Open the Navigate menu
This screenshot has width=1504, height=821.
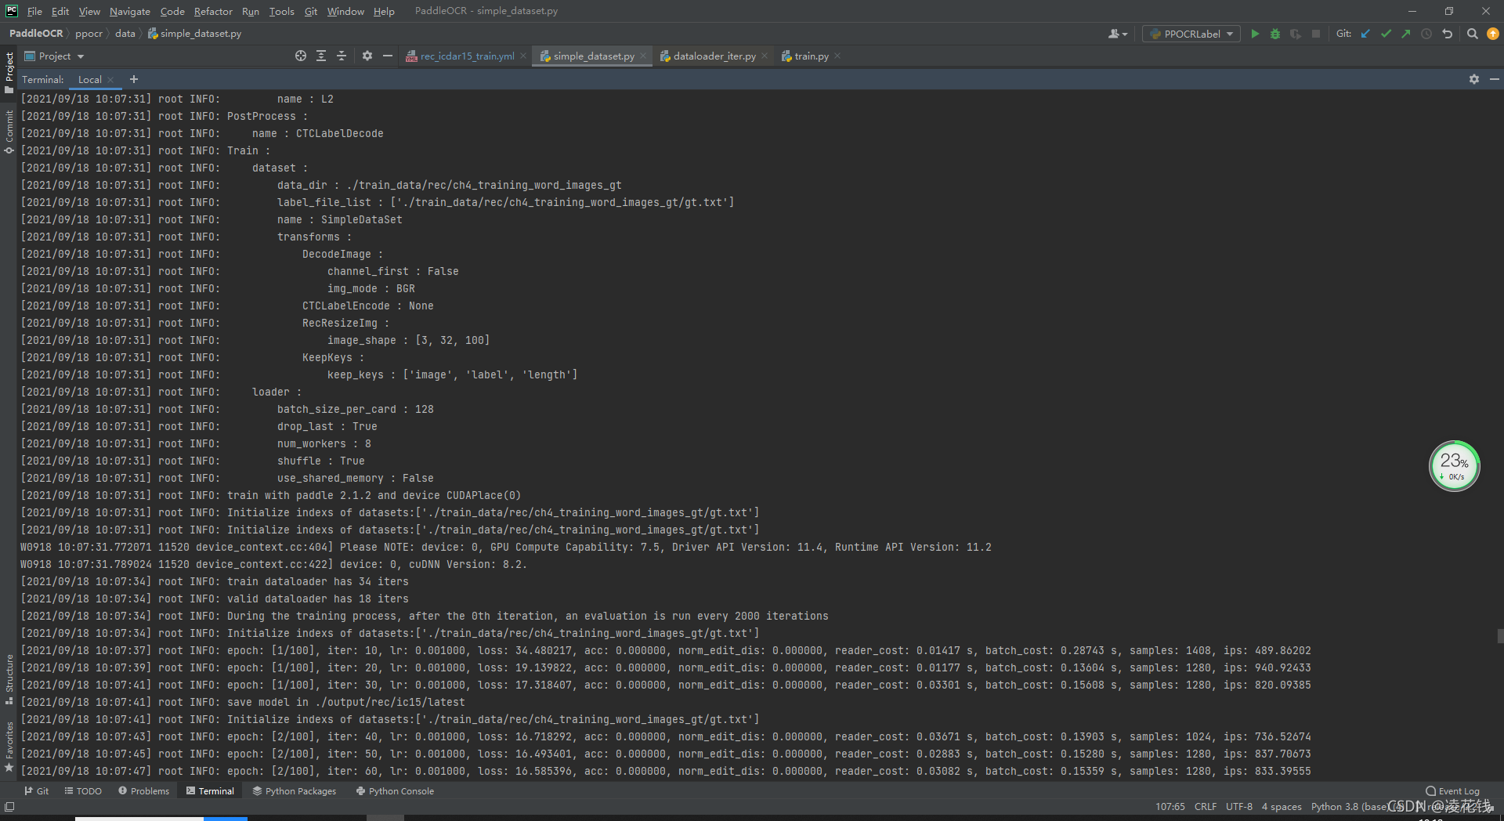(129, 11)
